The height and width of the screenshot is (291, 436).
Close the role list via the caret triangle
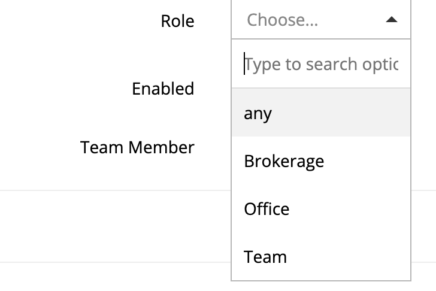coord(391,20)
